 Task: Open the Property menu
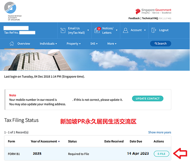pyautogui.click(x=73, y=44)
